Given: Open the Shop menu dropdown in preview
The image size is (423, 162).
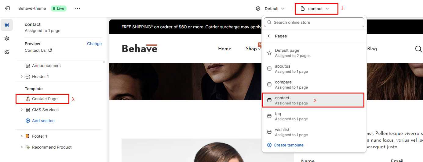Looking at the screenshot, I should [x=253, y=49].
